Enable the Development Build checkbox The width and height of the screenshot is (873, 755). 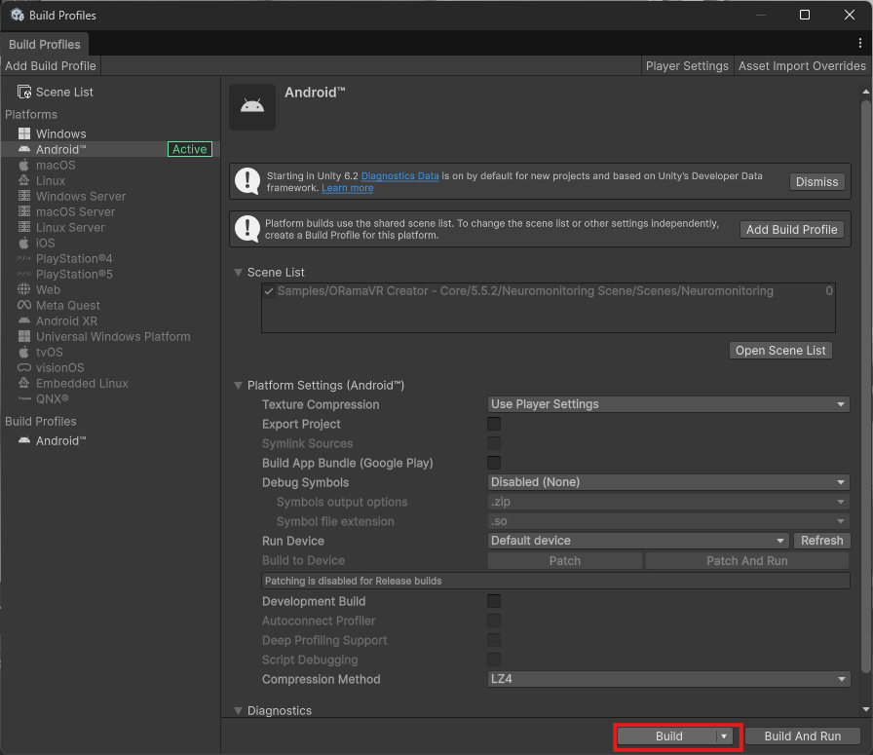point(494,601)
